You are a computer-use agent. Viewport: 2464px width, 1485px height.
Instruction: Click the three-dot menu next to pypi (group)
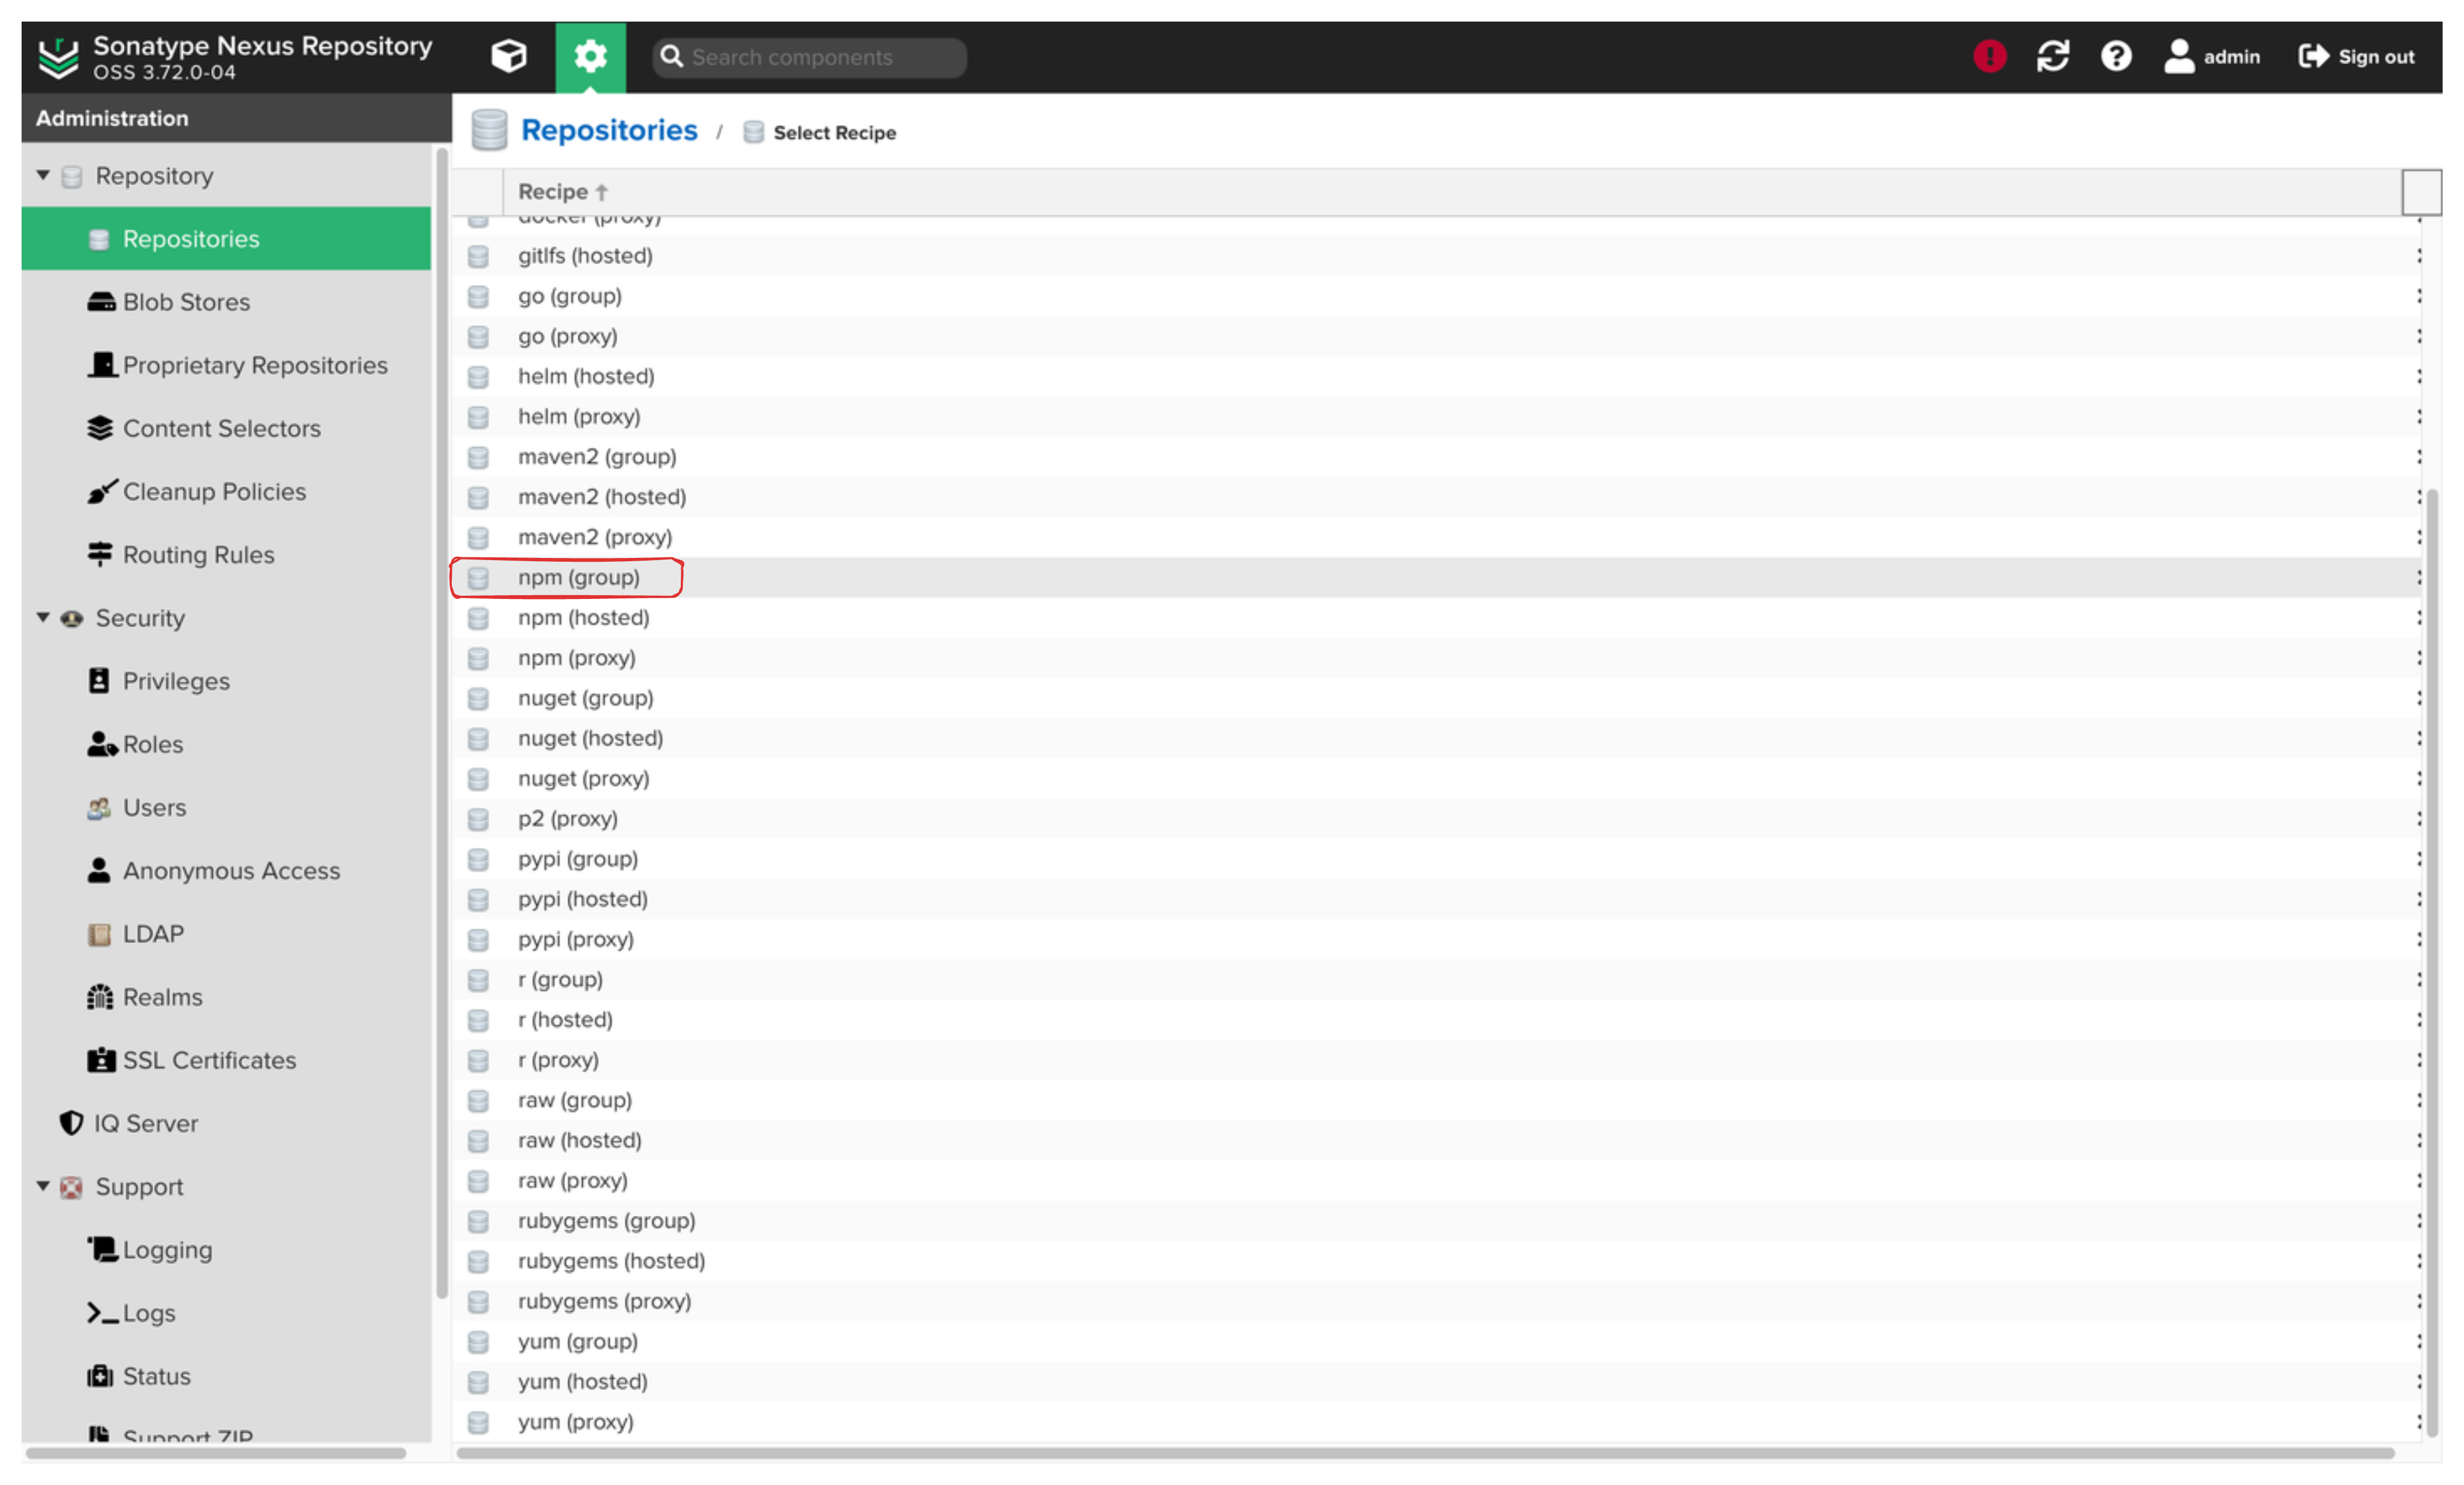(2418, 859)
